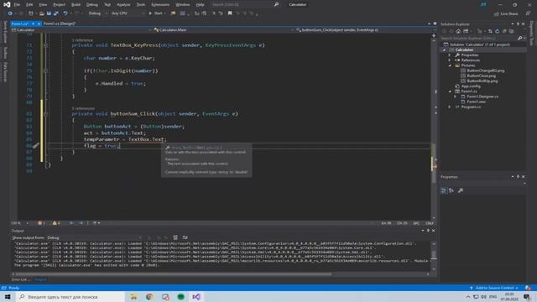The width and height of the screenshot is (537, 302).
Task: Click the Output horizontal scrollbar
Action: [174, 274]
